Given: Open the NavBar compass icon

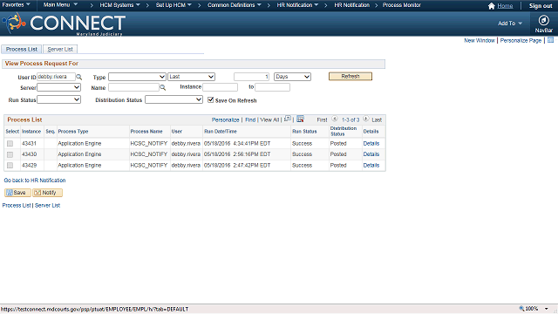Looking at the screenshot, I should (x=543, y=20).
